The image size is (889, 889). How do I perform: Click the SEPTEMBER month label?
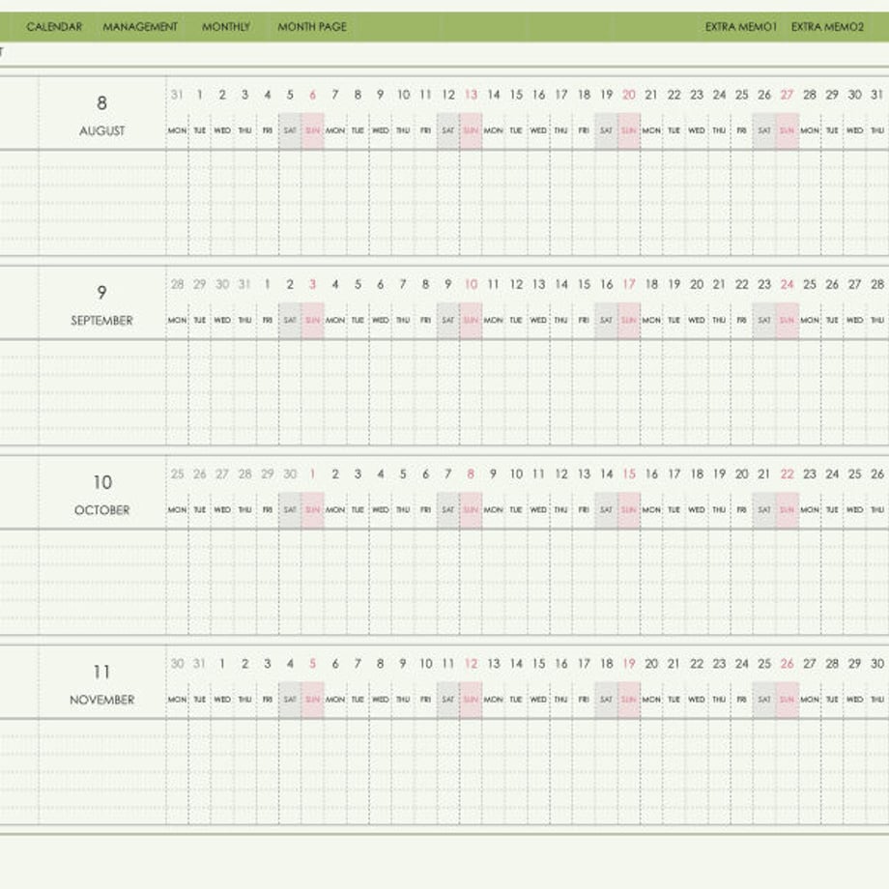point(102,321)
